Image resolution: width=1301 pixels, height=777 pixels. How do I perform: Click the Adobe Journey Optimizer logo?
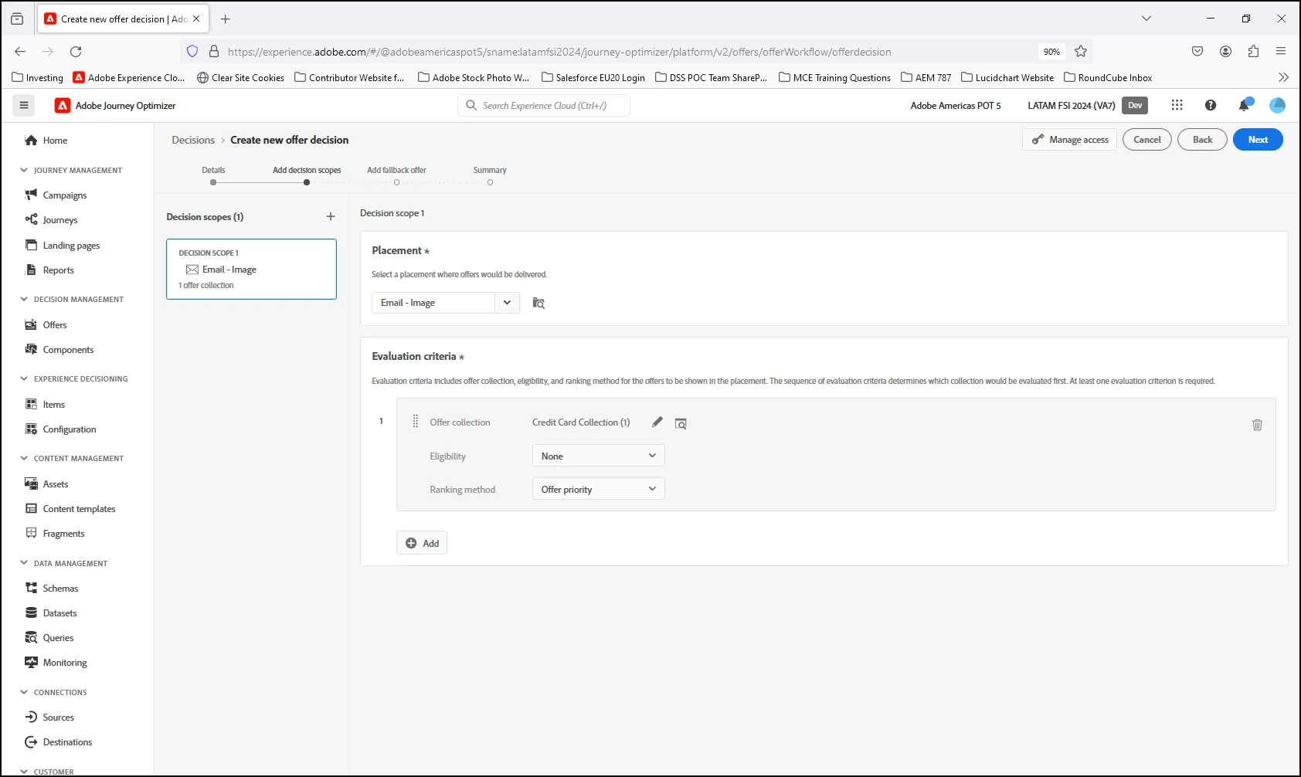(x=63, y=106)
